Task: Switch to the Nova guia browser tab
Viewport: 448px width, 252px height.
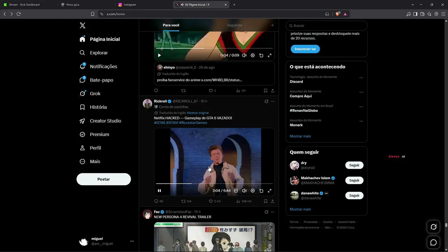Action: (86, 5)
